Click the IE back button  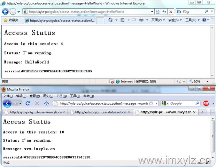[x=5, y=11]
